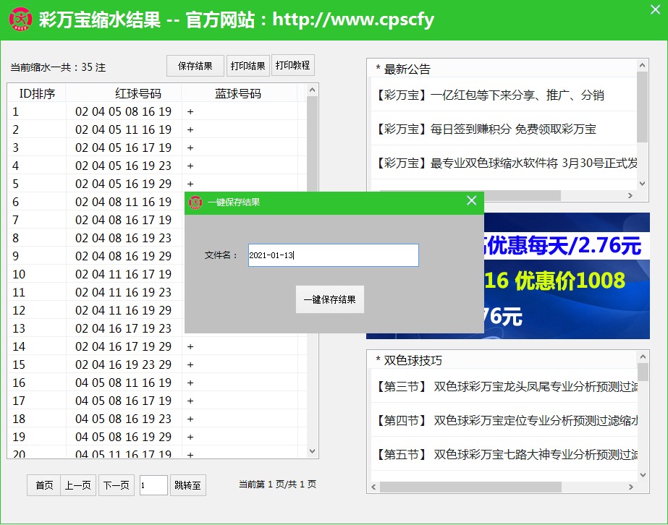Click results table scroll down arrow
This screenshot has width=668, height=525.
click(x=313, y=451)
